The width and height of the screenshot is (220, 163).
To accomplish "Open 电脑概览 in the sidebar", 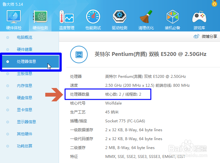I will point(25,37).
